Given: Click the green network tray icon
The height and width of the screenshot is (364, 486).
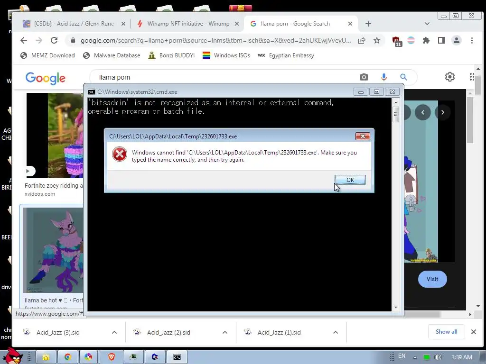Looking at the screenshot, I should [427, 357].
